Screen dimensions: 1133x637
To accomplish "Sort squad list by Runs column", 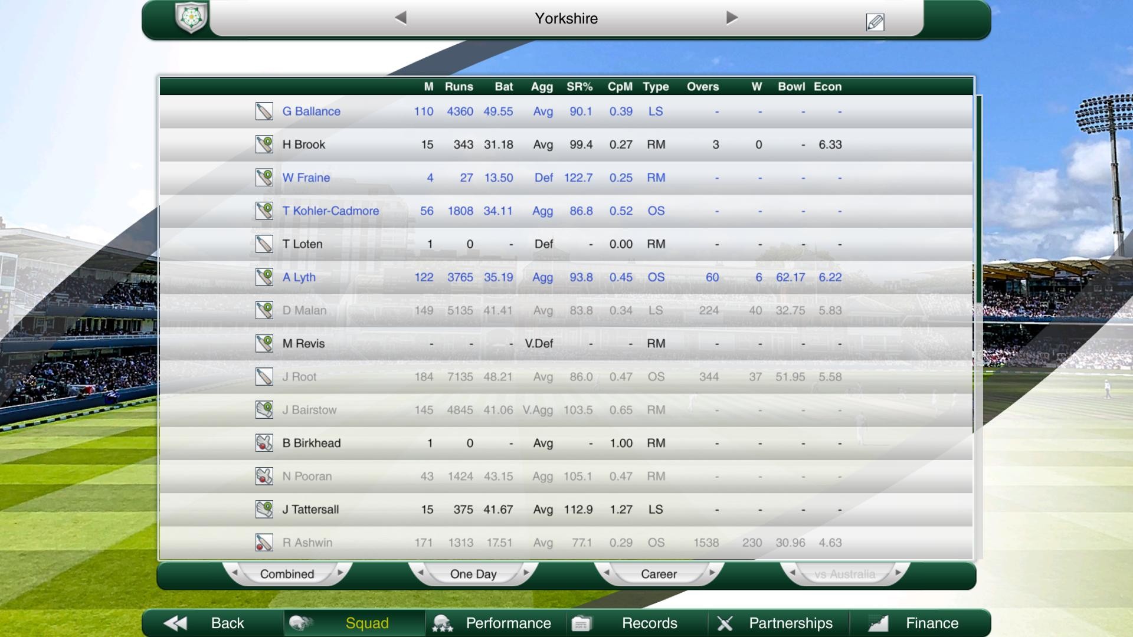I will click(x=459, y=87).
